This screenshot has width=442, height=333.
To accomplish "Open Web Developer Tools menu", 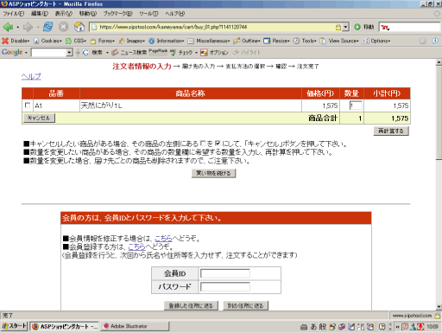I will pyautogui.click(x=305, y=41).
